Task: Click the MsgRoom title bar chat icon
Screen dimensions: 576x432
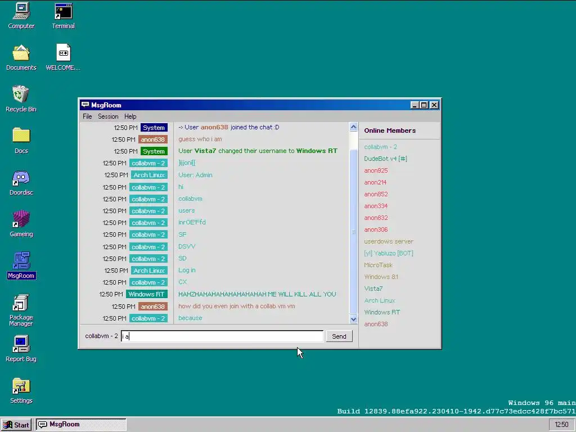Action: click(x=85, y=105)
